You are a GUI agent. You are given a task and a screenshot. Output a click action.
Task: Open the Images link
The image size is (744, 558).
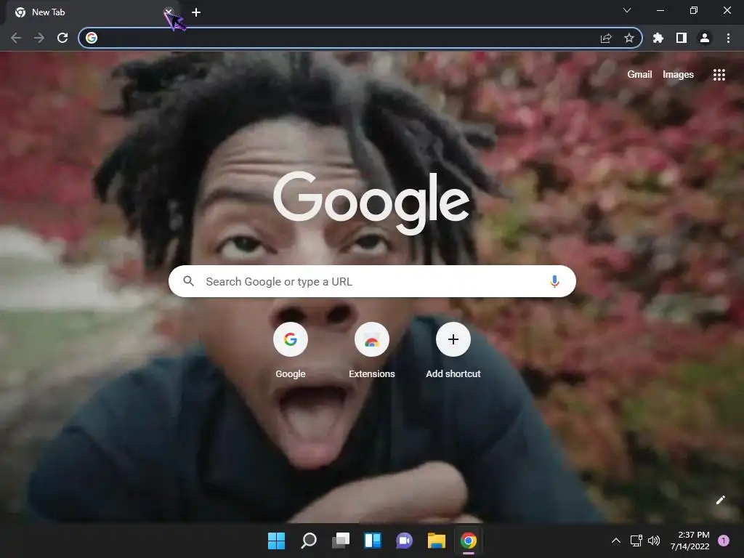click(x=678, y=75)
